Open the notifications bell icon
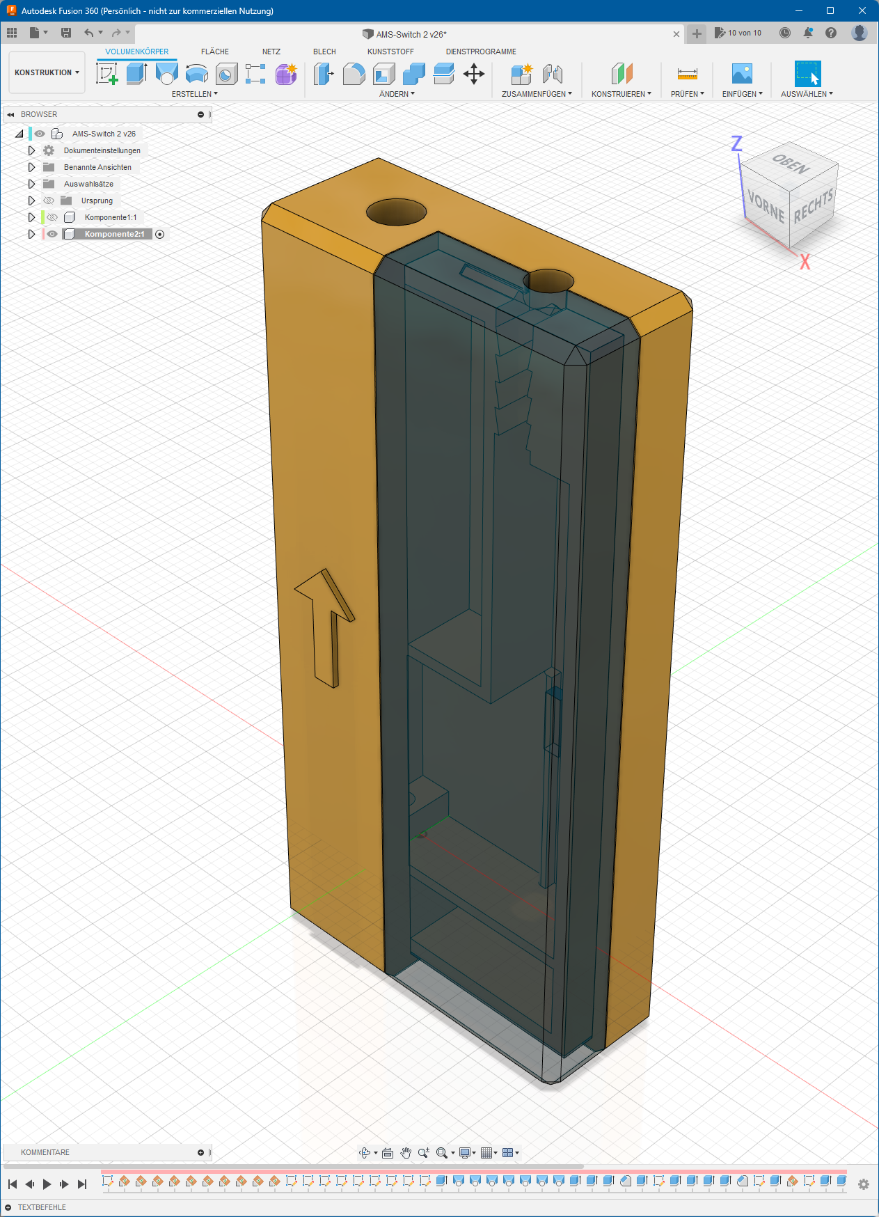This screenshot has width=879, height=1217. [808, 33]
